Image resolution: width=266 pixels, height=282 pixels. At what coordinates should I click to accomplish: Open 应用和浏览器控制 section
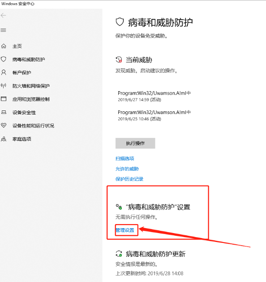pyautogui.click(x=31, y=99)
